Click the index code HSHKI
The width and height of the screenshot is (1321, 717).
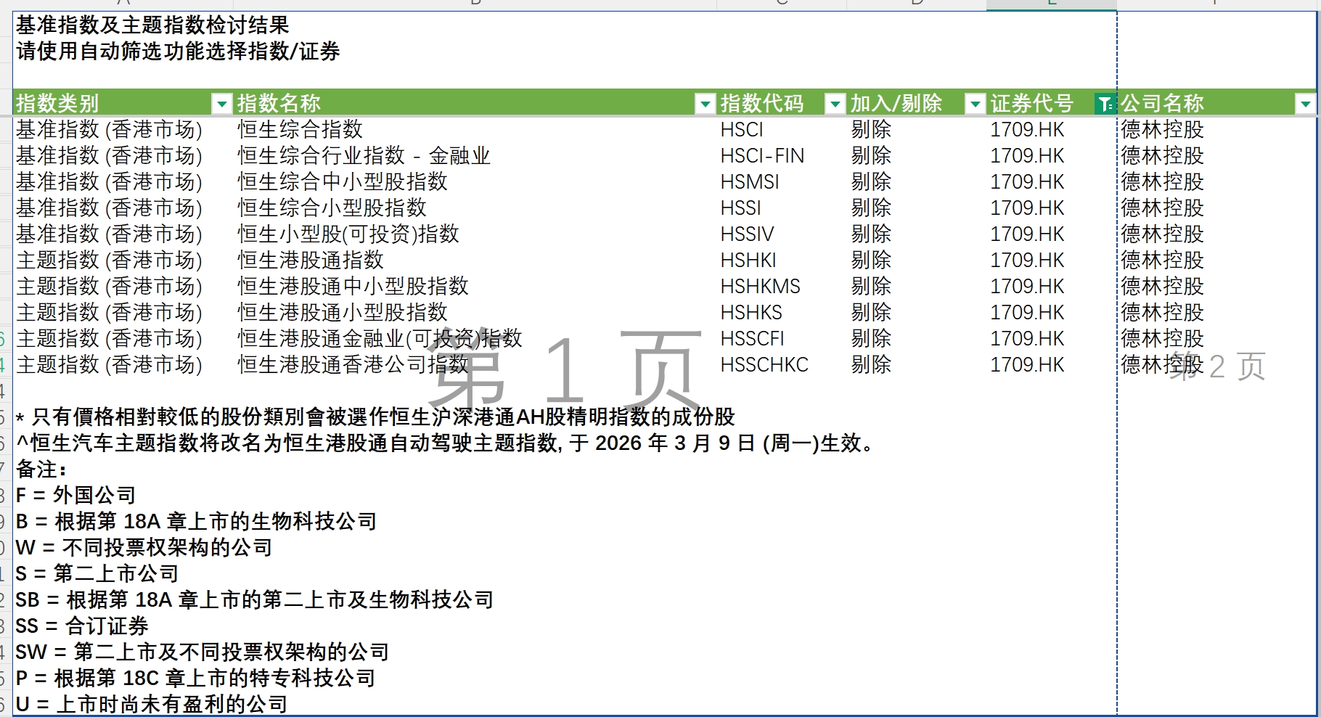[x=748, y=261]
